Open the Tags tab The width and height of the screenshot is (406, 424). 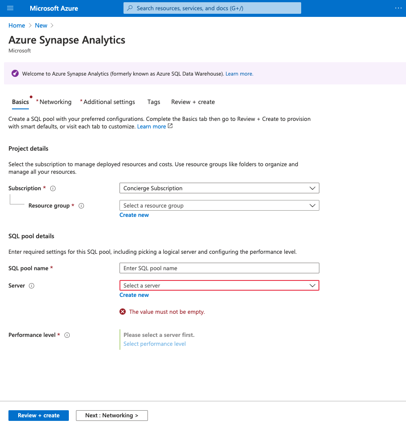point(153,102)
